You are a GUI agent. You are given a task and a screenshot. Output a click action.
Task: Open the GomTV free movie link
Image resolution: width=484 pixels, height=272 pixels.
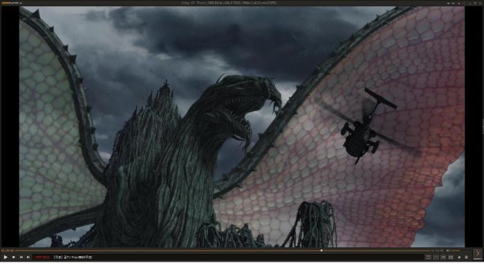pos(73,258)
